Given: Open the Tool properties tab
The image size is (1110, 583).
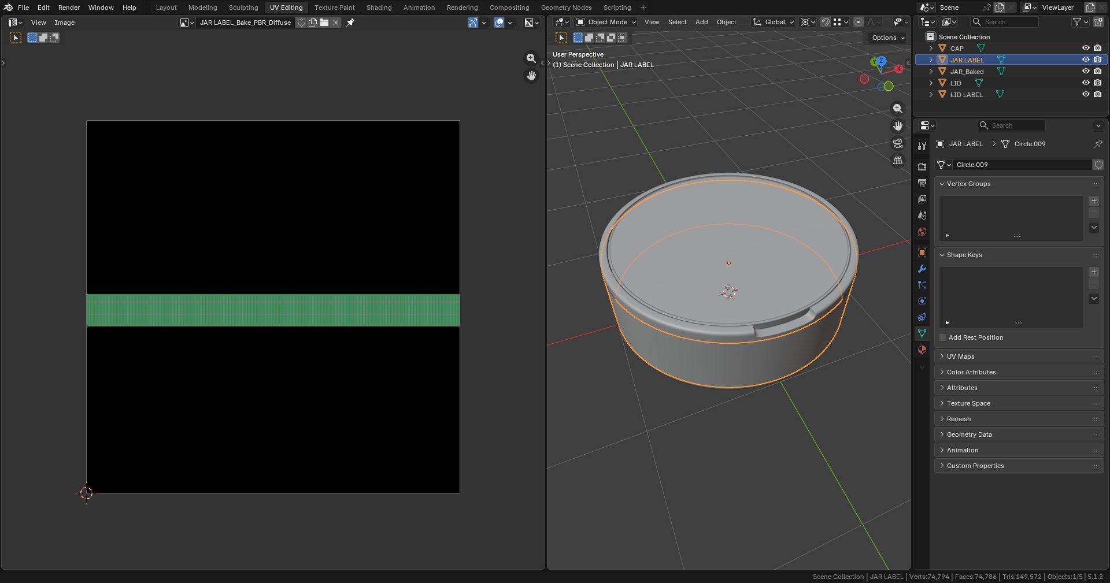Looking at the screenshot, I should (922, 146).
